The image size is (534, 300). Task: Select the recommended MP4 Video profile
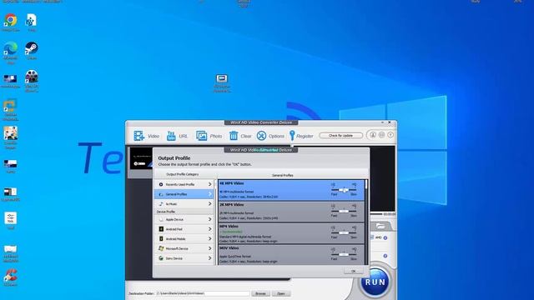(x=291, y=233)
